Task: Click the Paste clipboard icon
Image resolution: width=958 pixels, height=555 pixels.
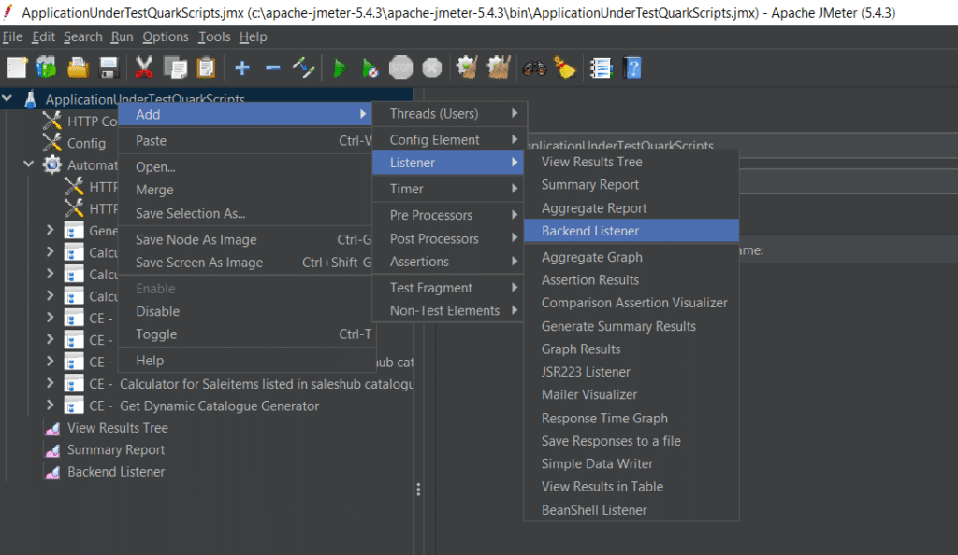Action: click(x=207, y=67)
